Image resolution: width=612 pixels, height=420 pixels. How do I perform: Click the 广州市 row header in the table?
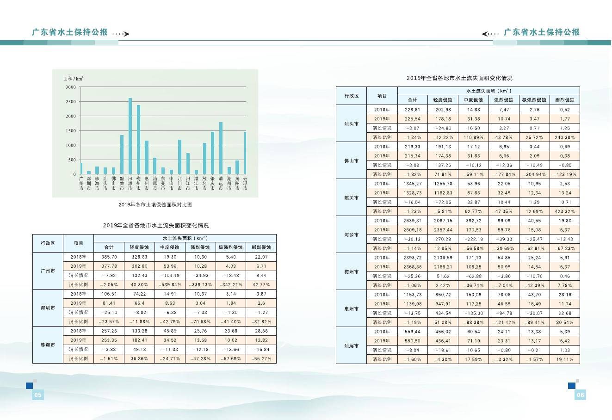tap(48, 271)
